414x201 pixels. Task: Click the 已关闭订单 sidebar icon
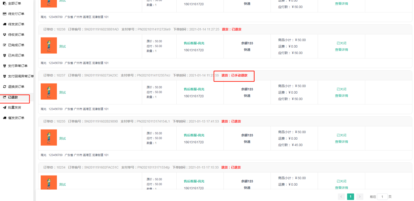coord(5,55)
